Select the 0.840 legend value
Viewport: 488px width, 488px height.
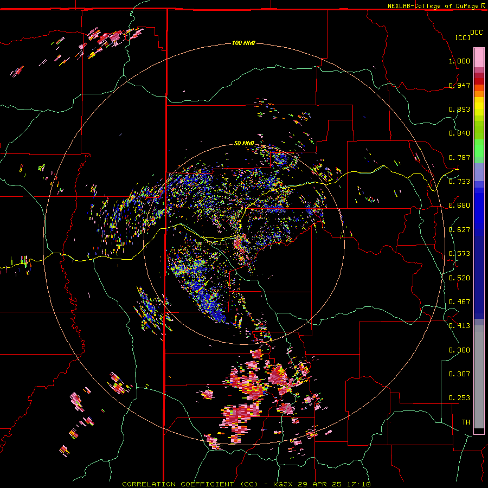(x=459, y=133)
